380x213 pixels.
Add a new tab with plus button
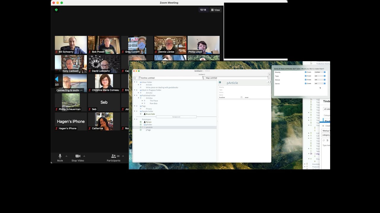tap(269, 75)
